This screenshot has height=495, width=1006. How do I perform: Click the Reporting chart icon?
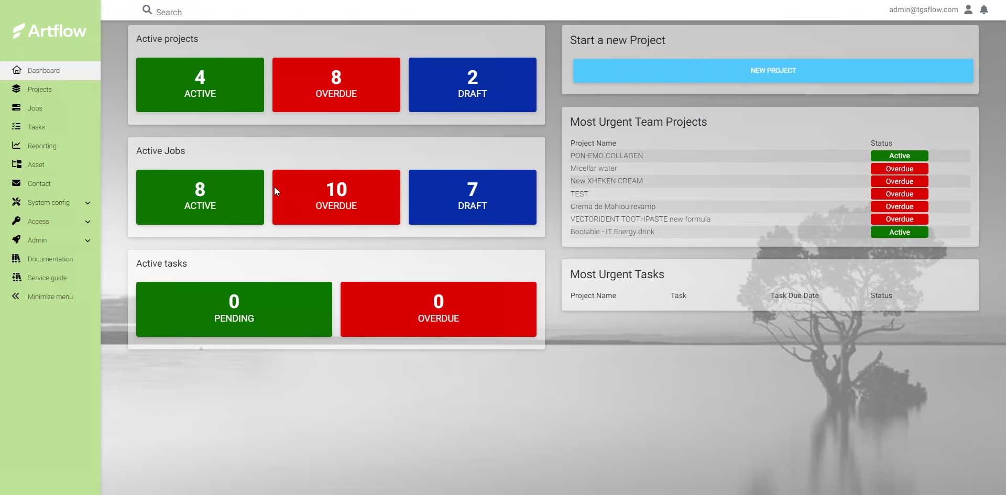pos(17,146)
